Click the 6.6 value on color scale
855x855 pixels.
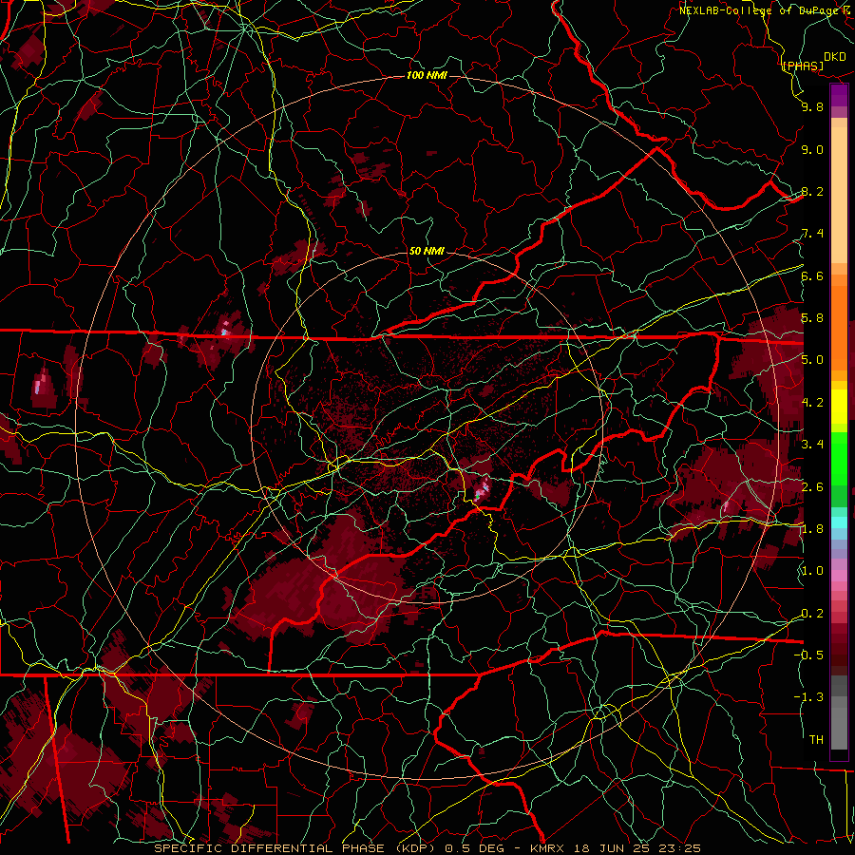point(812,275)
